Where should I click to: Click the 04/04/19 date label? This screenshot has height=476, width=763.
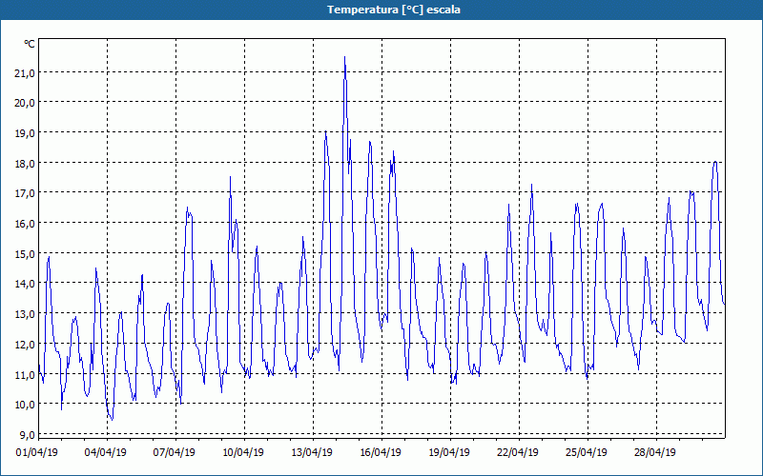click(106, 452)
